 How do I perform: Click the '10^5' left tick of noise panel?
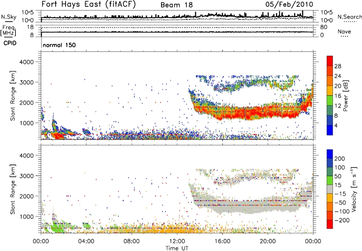pos(28,12)
